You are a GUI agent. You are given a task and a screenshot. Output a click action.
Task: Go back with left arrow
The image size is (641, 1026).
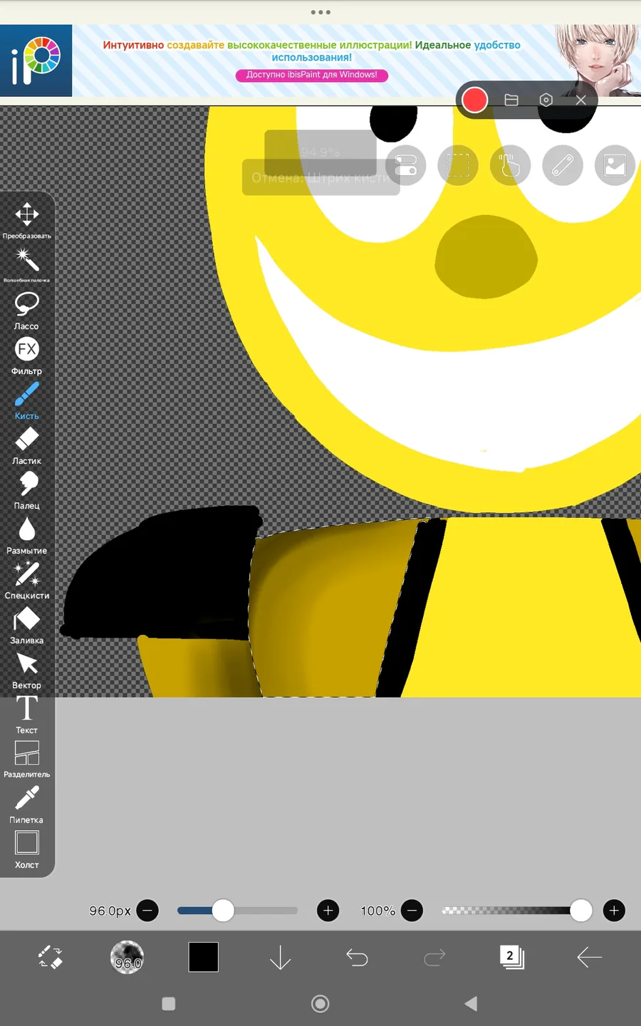pyautogui.click(x=589, y=957)
